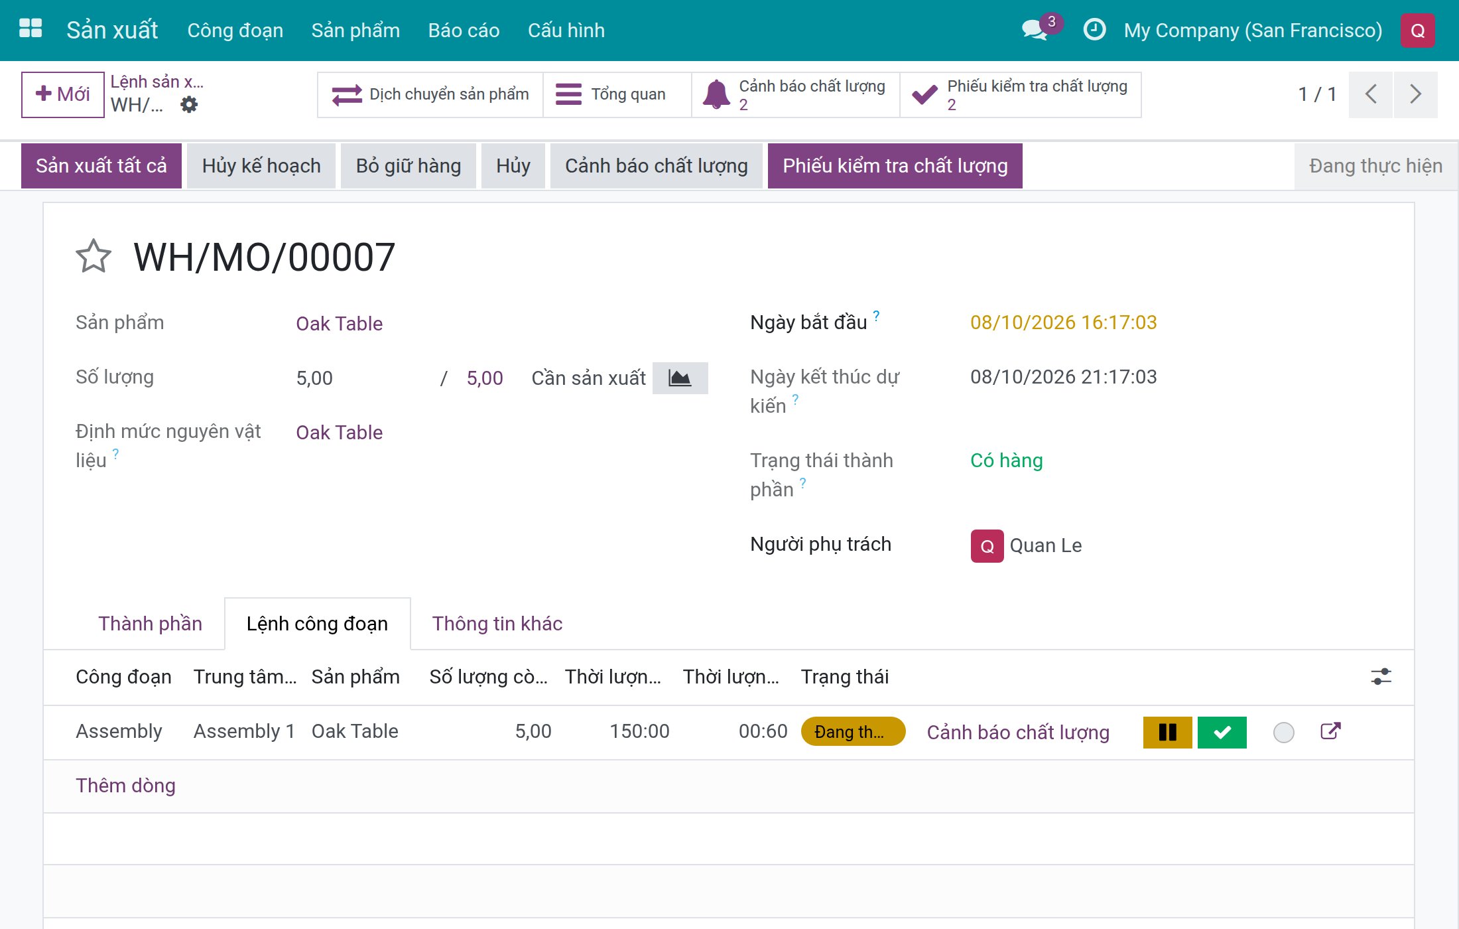Pause the Assembly work order

point(1167,732)
